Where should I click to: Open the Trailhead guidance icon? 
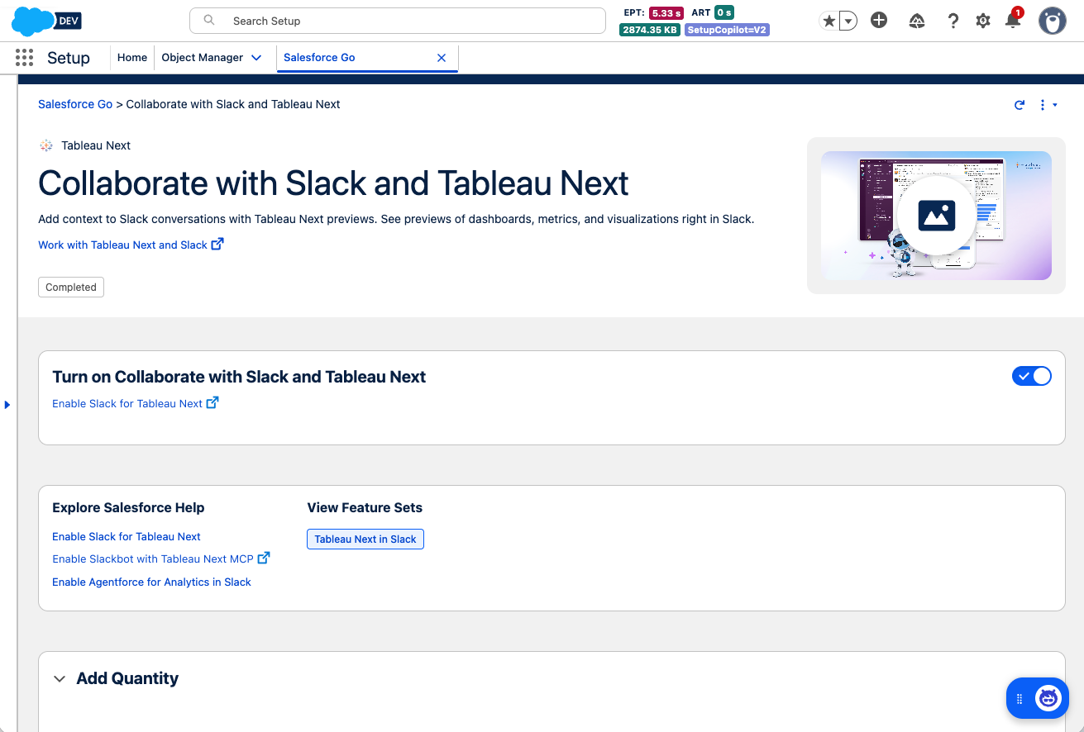916,21
